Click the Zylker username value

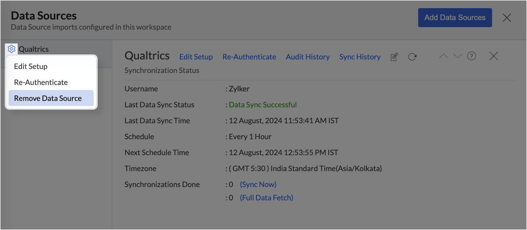[239, 89]
